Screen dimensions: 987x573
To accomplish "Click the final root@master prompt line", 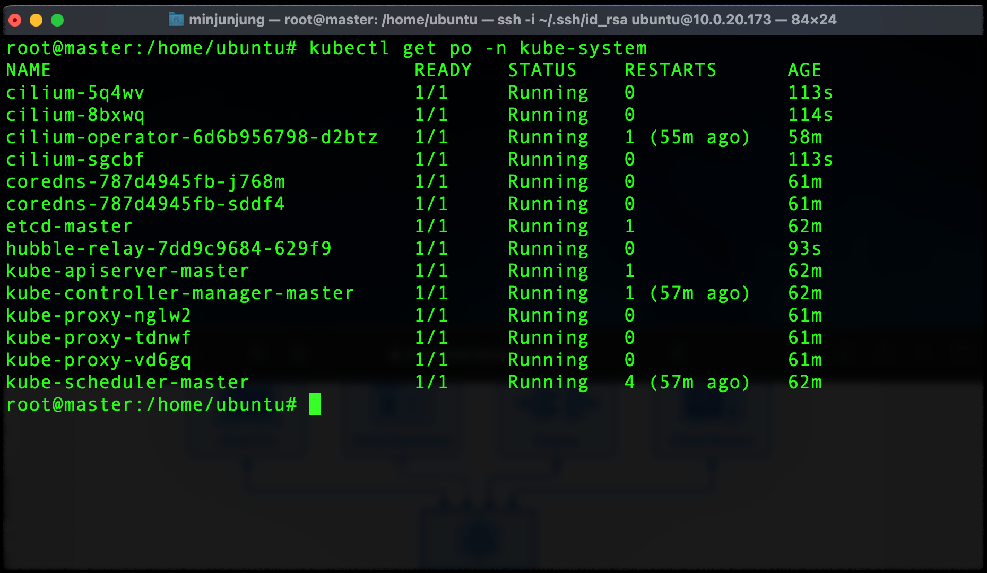I will [151, 405].
